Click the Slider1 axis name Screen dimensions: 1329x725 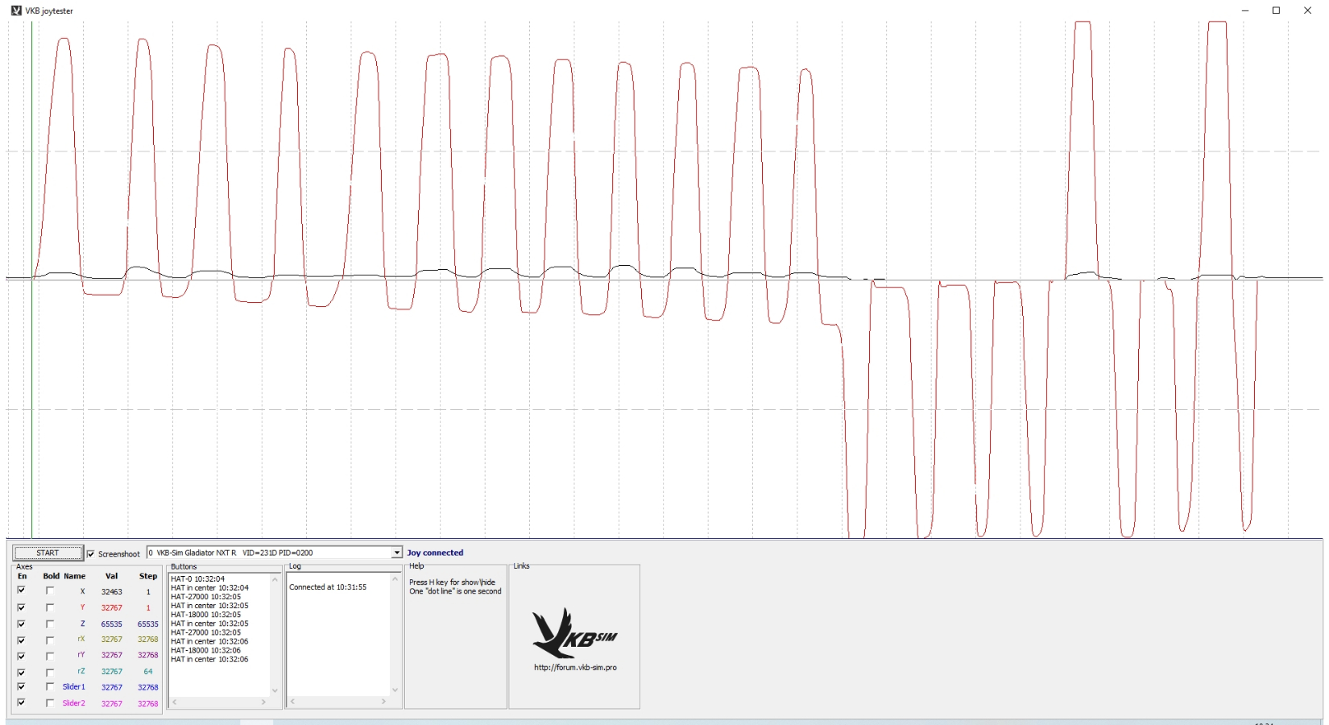pyautogui.click(x=73, y=687)
